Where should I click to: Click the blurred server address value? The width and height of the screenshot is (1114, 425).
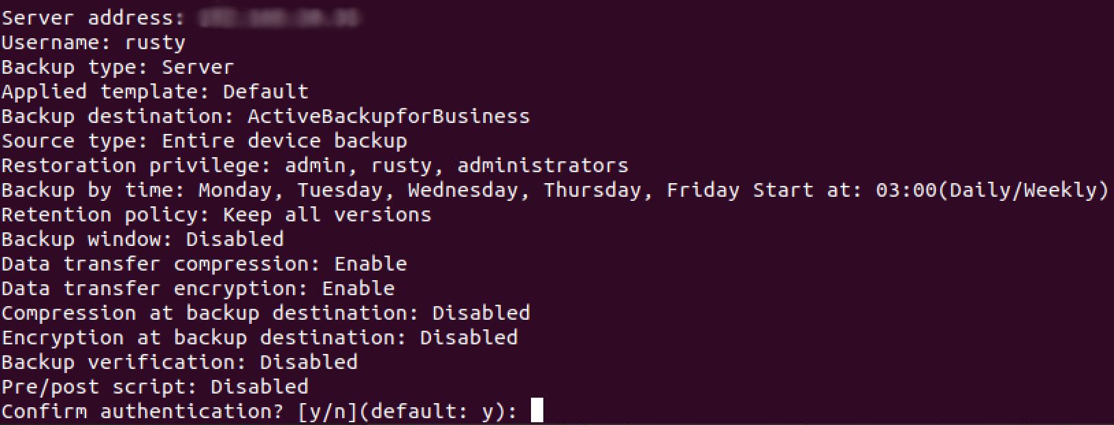(278, 18)
